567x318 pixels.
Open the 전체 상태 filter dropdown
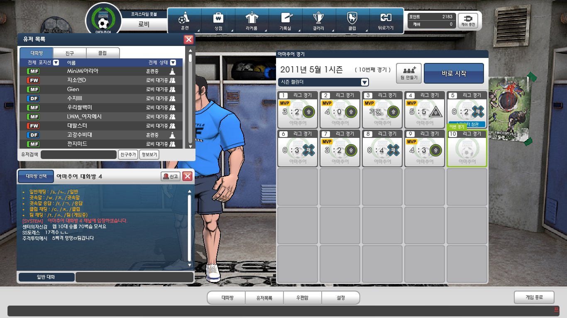pos(173,63)
